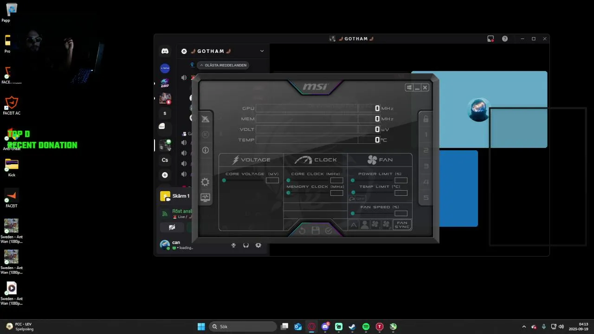Image resolution: width=594 pixels, height=334 pixels.
Task: Open the FACEIT AC desktop shortcut
Action: tap(12, 105)
